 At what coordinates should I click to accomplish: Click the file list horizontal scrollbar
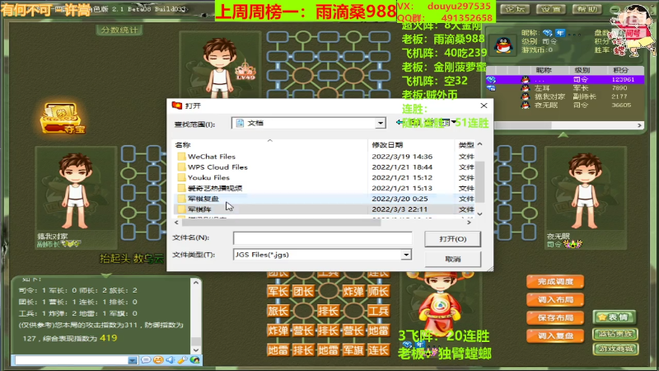[x=281, y=223]
